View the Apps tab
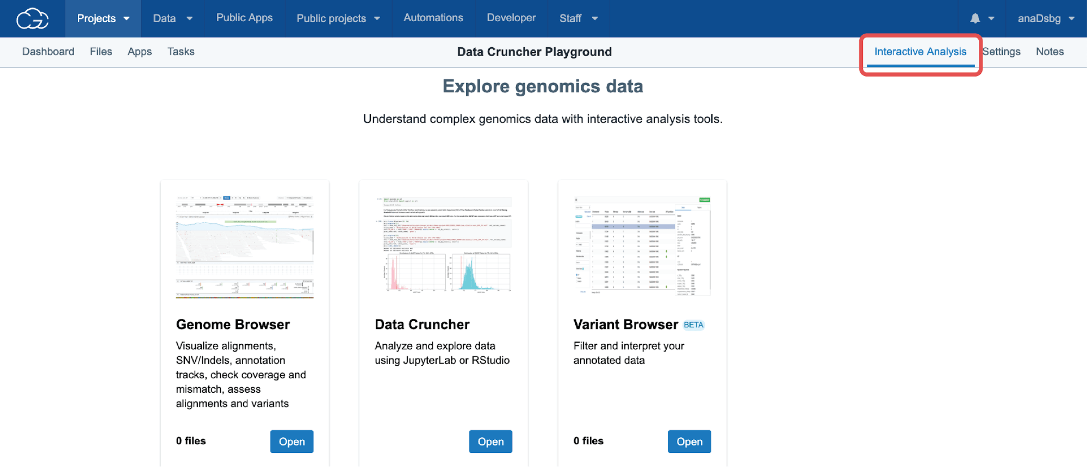The image size is (1087, 467). pyautogui.click(x=139, y=52)
